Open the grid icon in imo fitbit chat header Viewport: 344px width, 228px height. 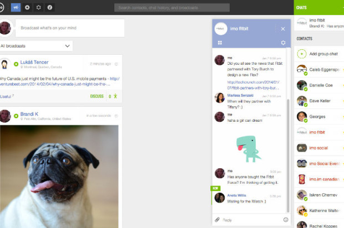coord(220,43)
